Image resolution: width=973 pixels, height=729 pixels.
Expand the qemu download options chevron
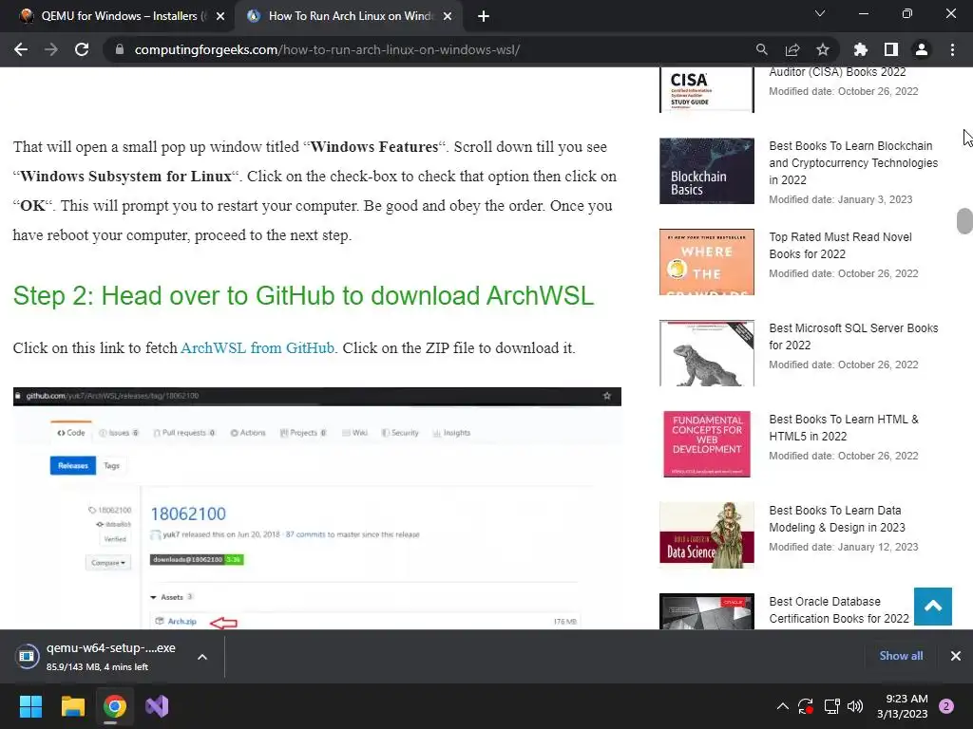click(x=202, y=657)
